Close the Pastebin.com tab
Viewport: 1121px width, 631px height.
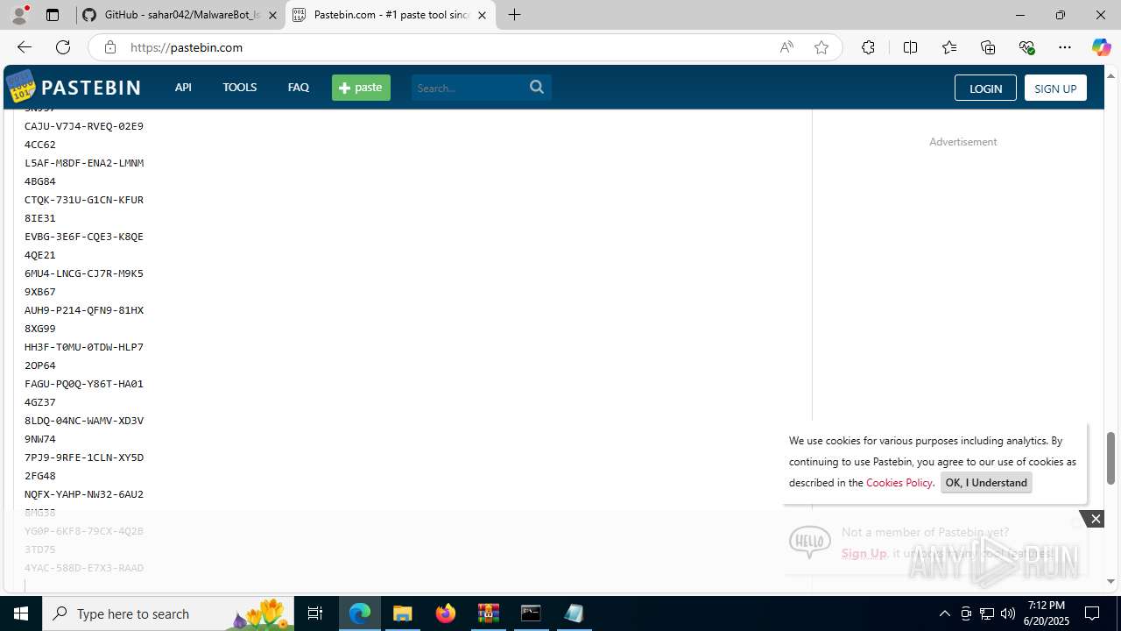(x=482, y=15)
